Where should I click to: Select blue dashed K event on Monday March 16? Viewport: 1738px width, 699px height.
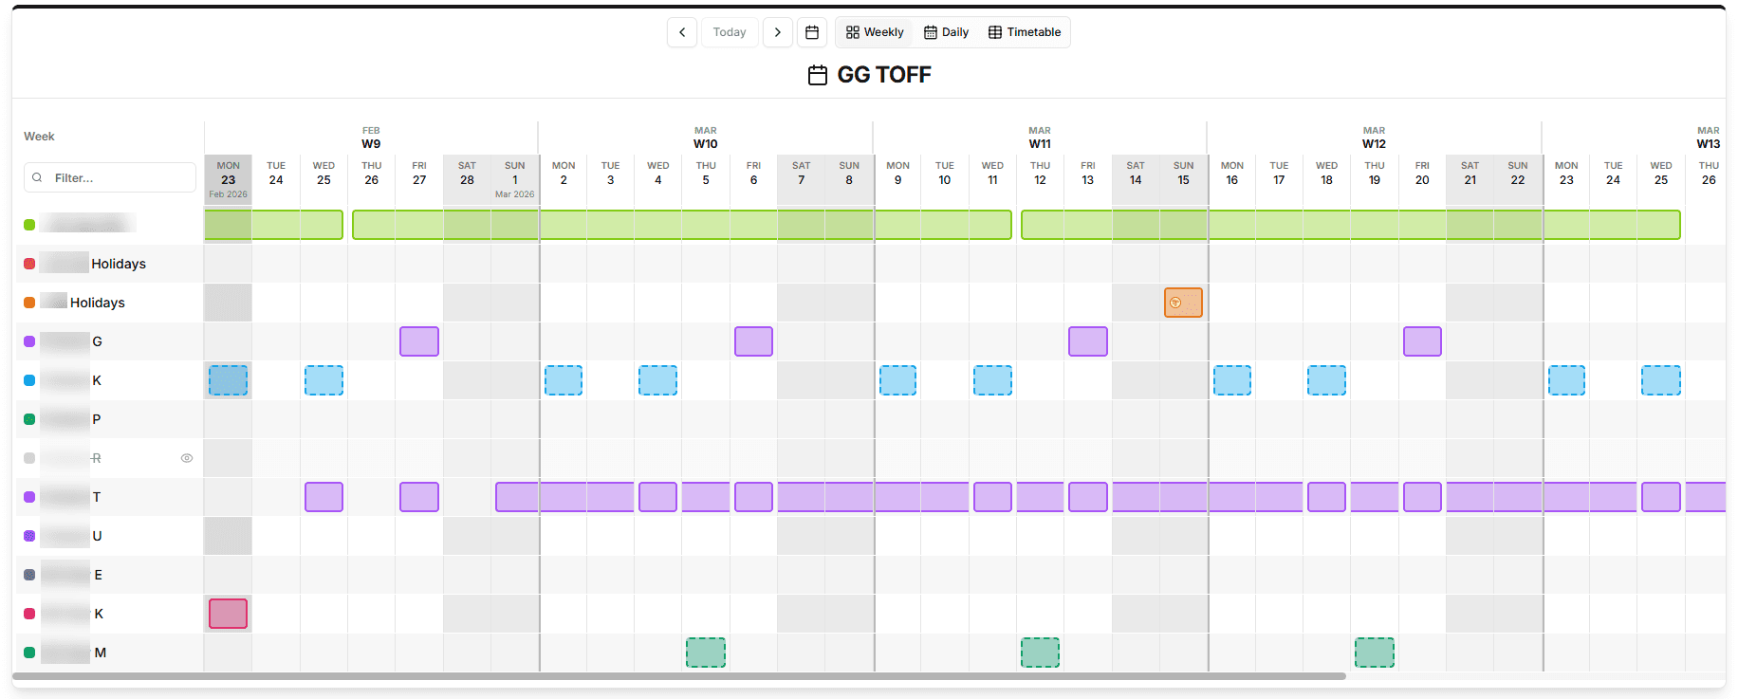1232,380
